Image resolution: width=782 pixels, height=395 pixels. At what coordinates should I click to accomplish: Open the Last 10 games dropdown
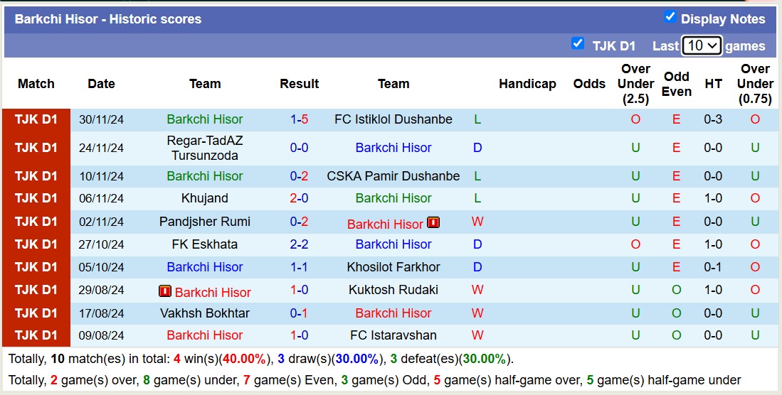click(x=702, y=45)
